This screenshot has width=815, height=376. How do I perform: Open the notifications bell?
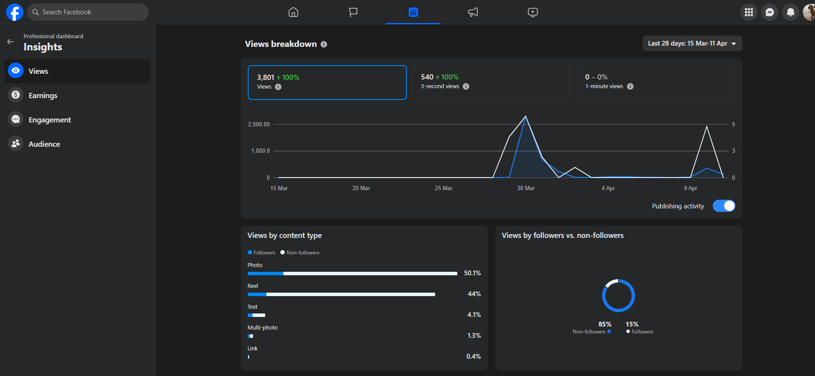791,12
